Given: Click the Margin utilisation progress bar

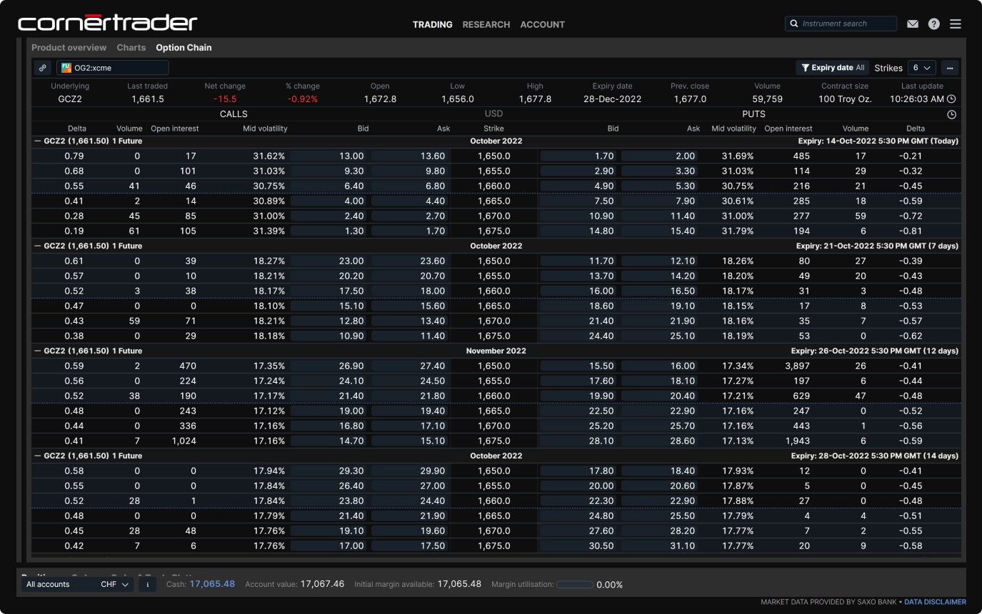Looking at the screenshot, I should (574, 585).
